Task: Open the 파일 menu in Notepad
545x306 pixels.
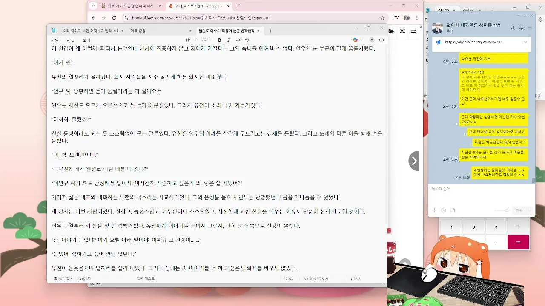Action: click(55, 40)
